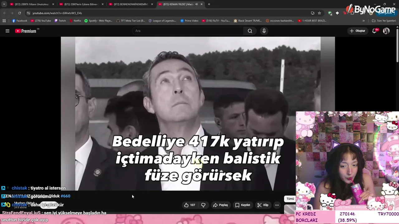Viewport: 399px width, 224px height.
Task: Open the YouTube guide hamburger menu
Action: coord(7,31)
